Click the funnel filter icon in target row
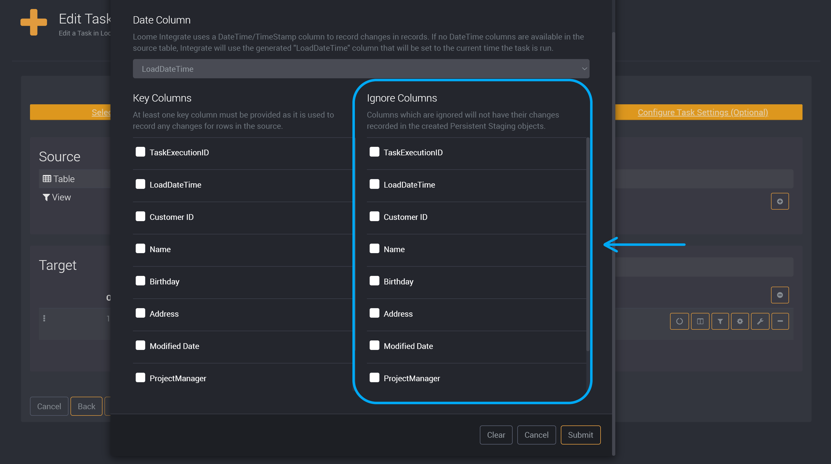 pyautogui.click(x=720, y=321)
